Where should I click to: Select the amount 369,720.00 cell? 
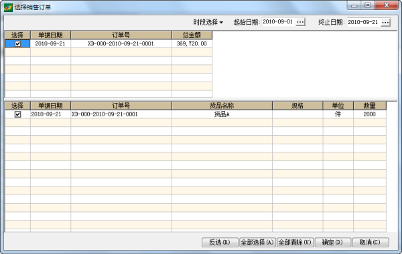pos(192,43)
